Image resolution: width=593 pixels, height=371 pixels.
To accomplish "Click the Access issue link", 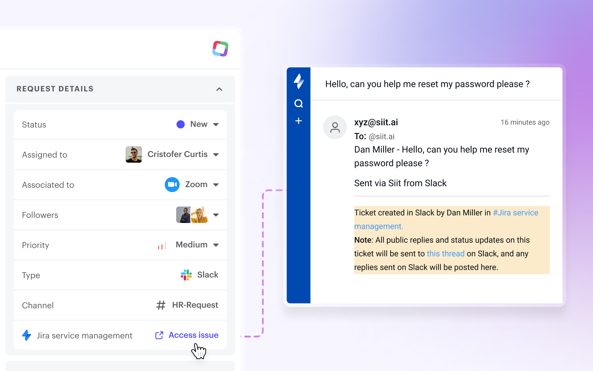I will [193, 335].
